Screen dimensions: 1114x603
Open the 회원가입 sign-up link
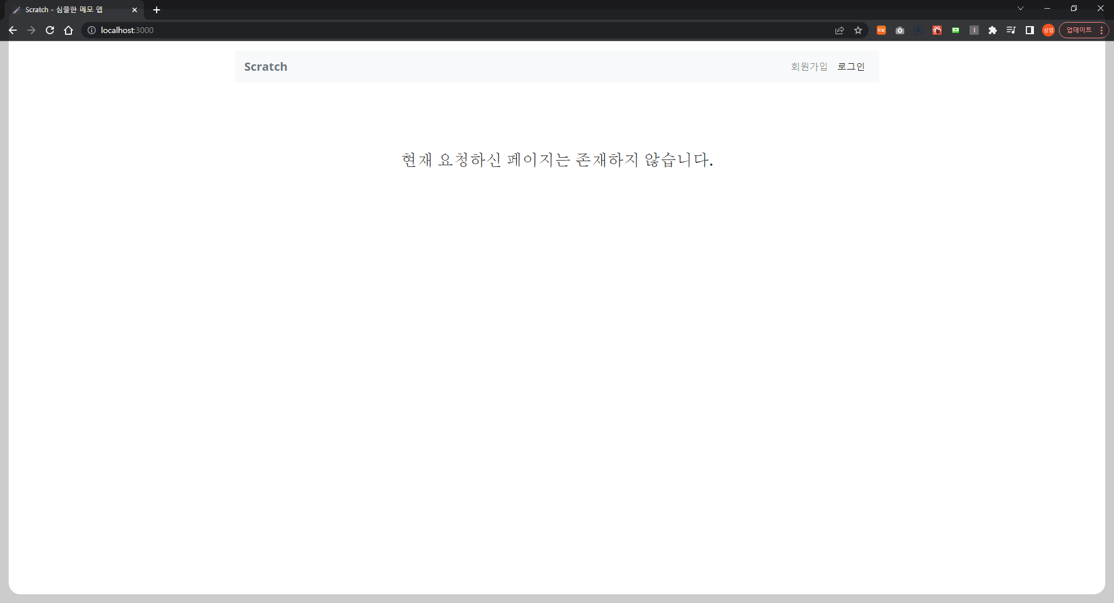(809, 67)
